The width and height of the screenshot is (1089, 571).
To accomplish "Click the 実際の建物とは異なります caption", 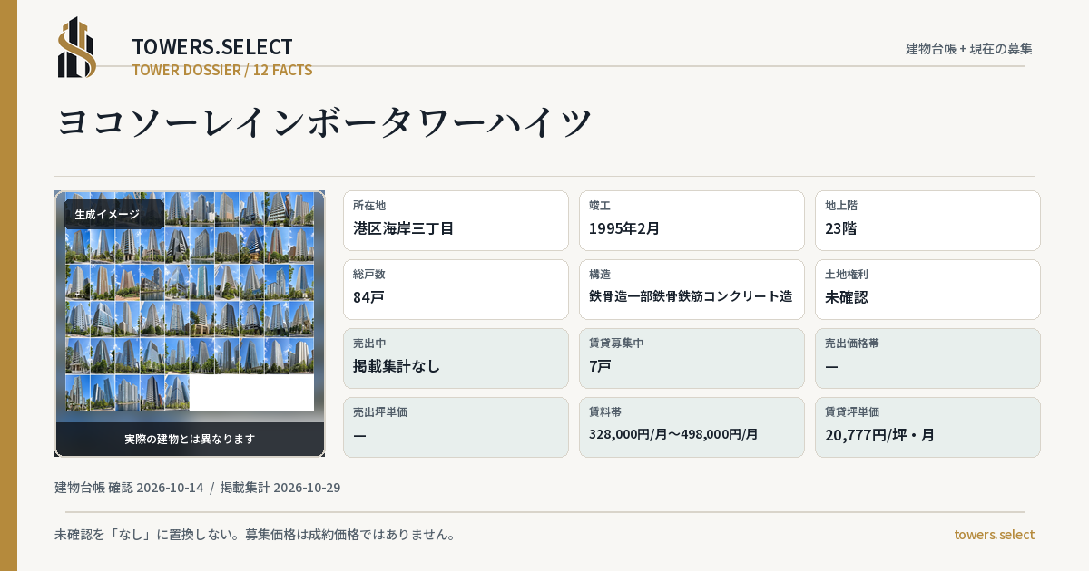I will point(190,439).
